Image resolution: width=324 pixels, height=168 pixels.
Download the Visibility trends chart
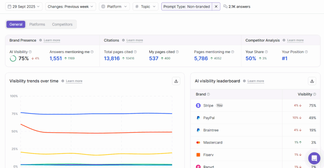point(176,81)
